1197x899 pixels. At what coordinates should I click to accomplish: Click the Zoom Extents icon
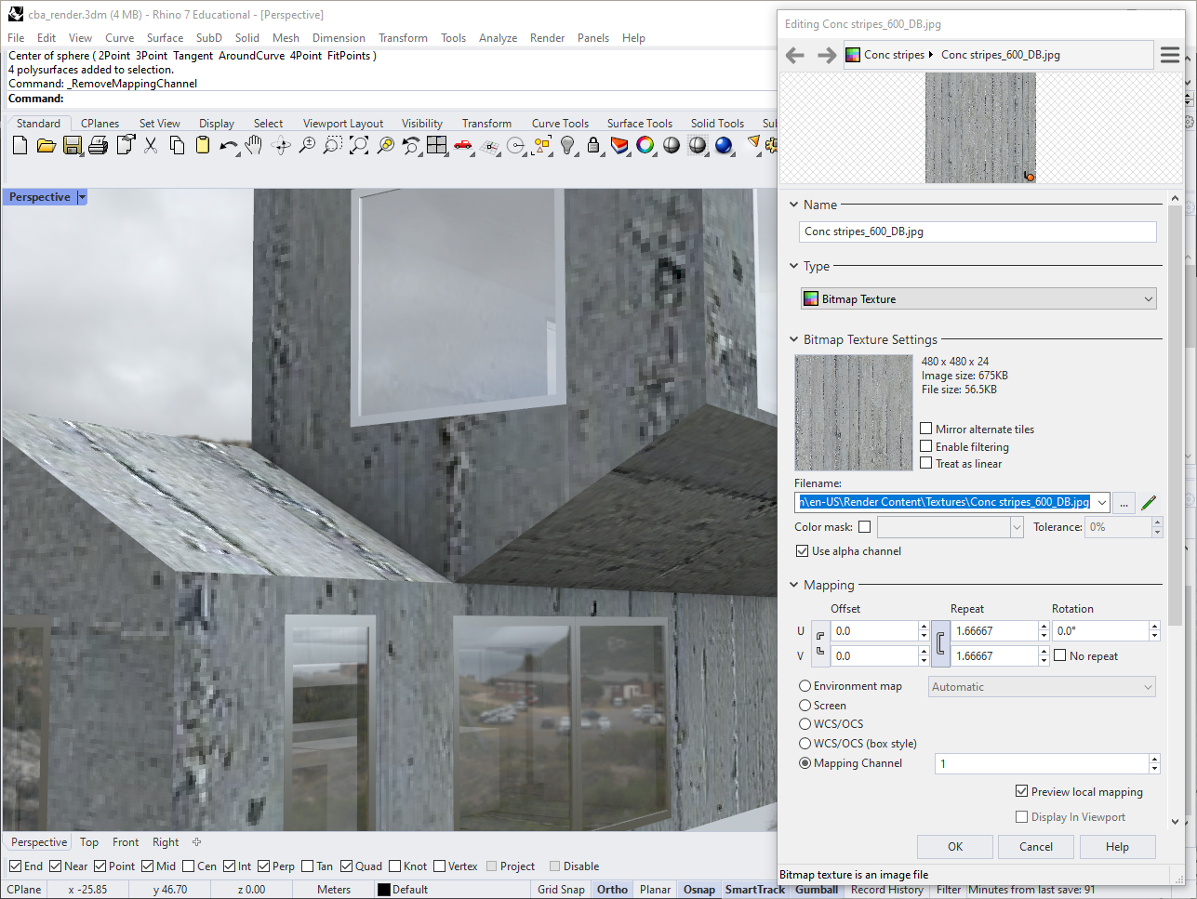point(359,145)
